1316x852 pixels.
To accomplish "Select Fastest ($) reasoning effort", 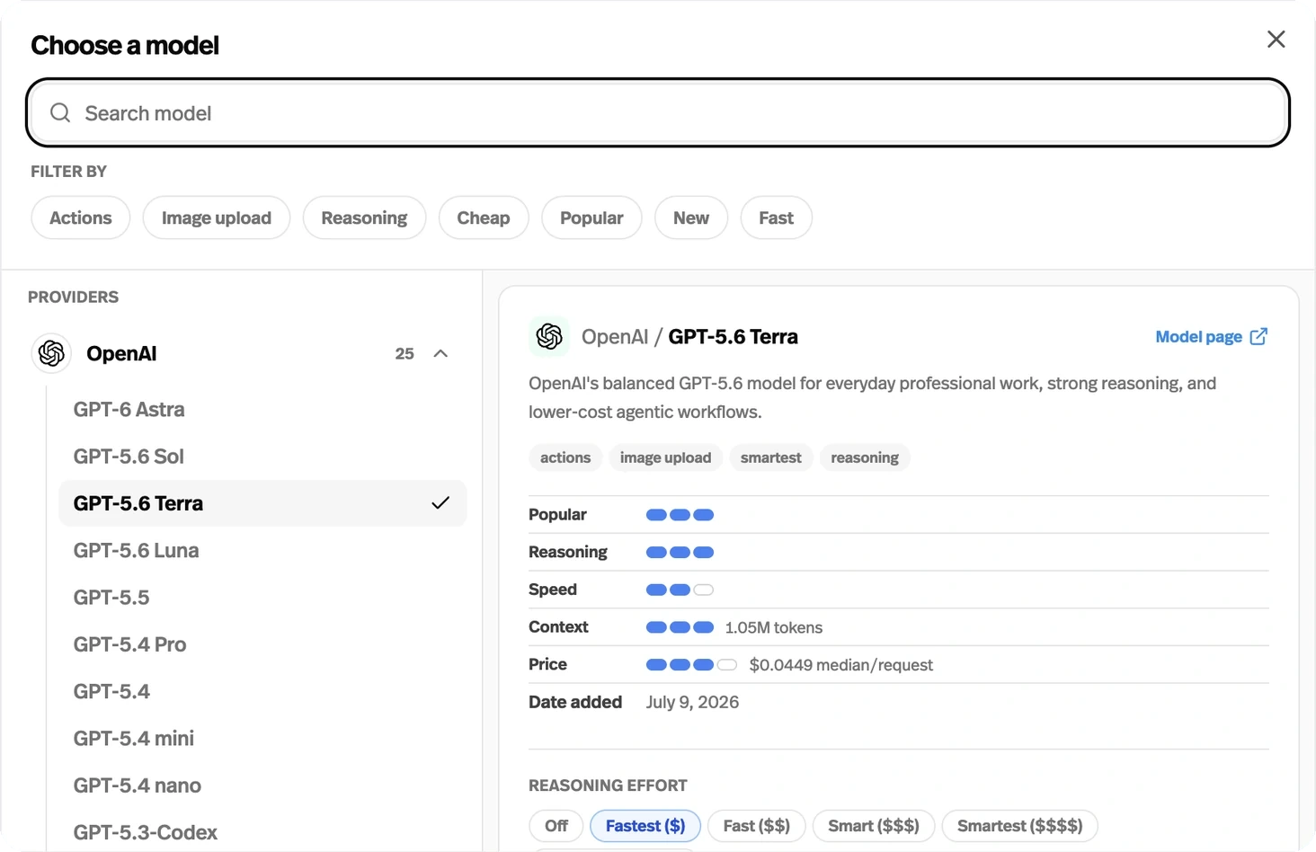I will [x=645, y=826].
